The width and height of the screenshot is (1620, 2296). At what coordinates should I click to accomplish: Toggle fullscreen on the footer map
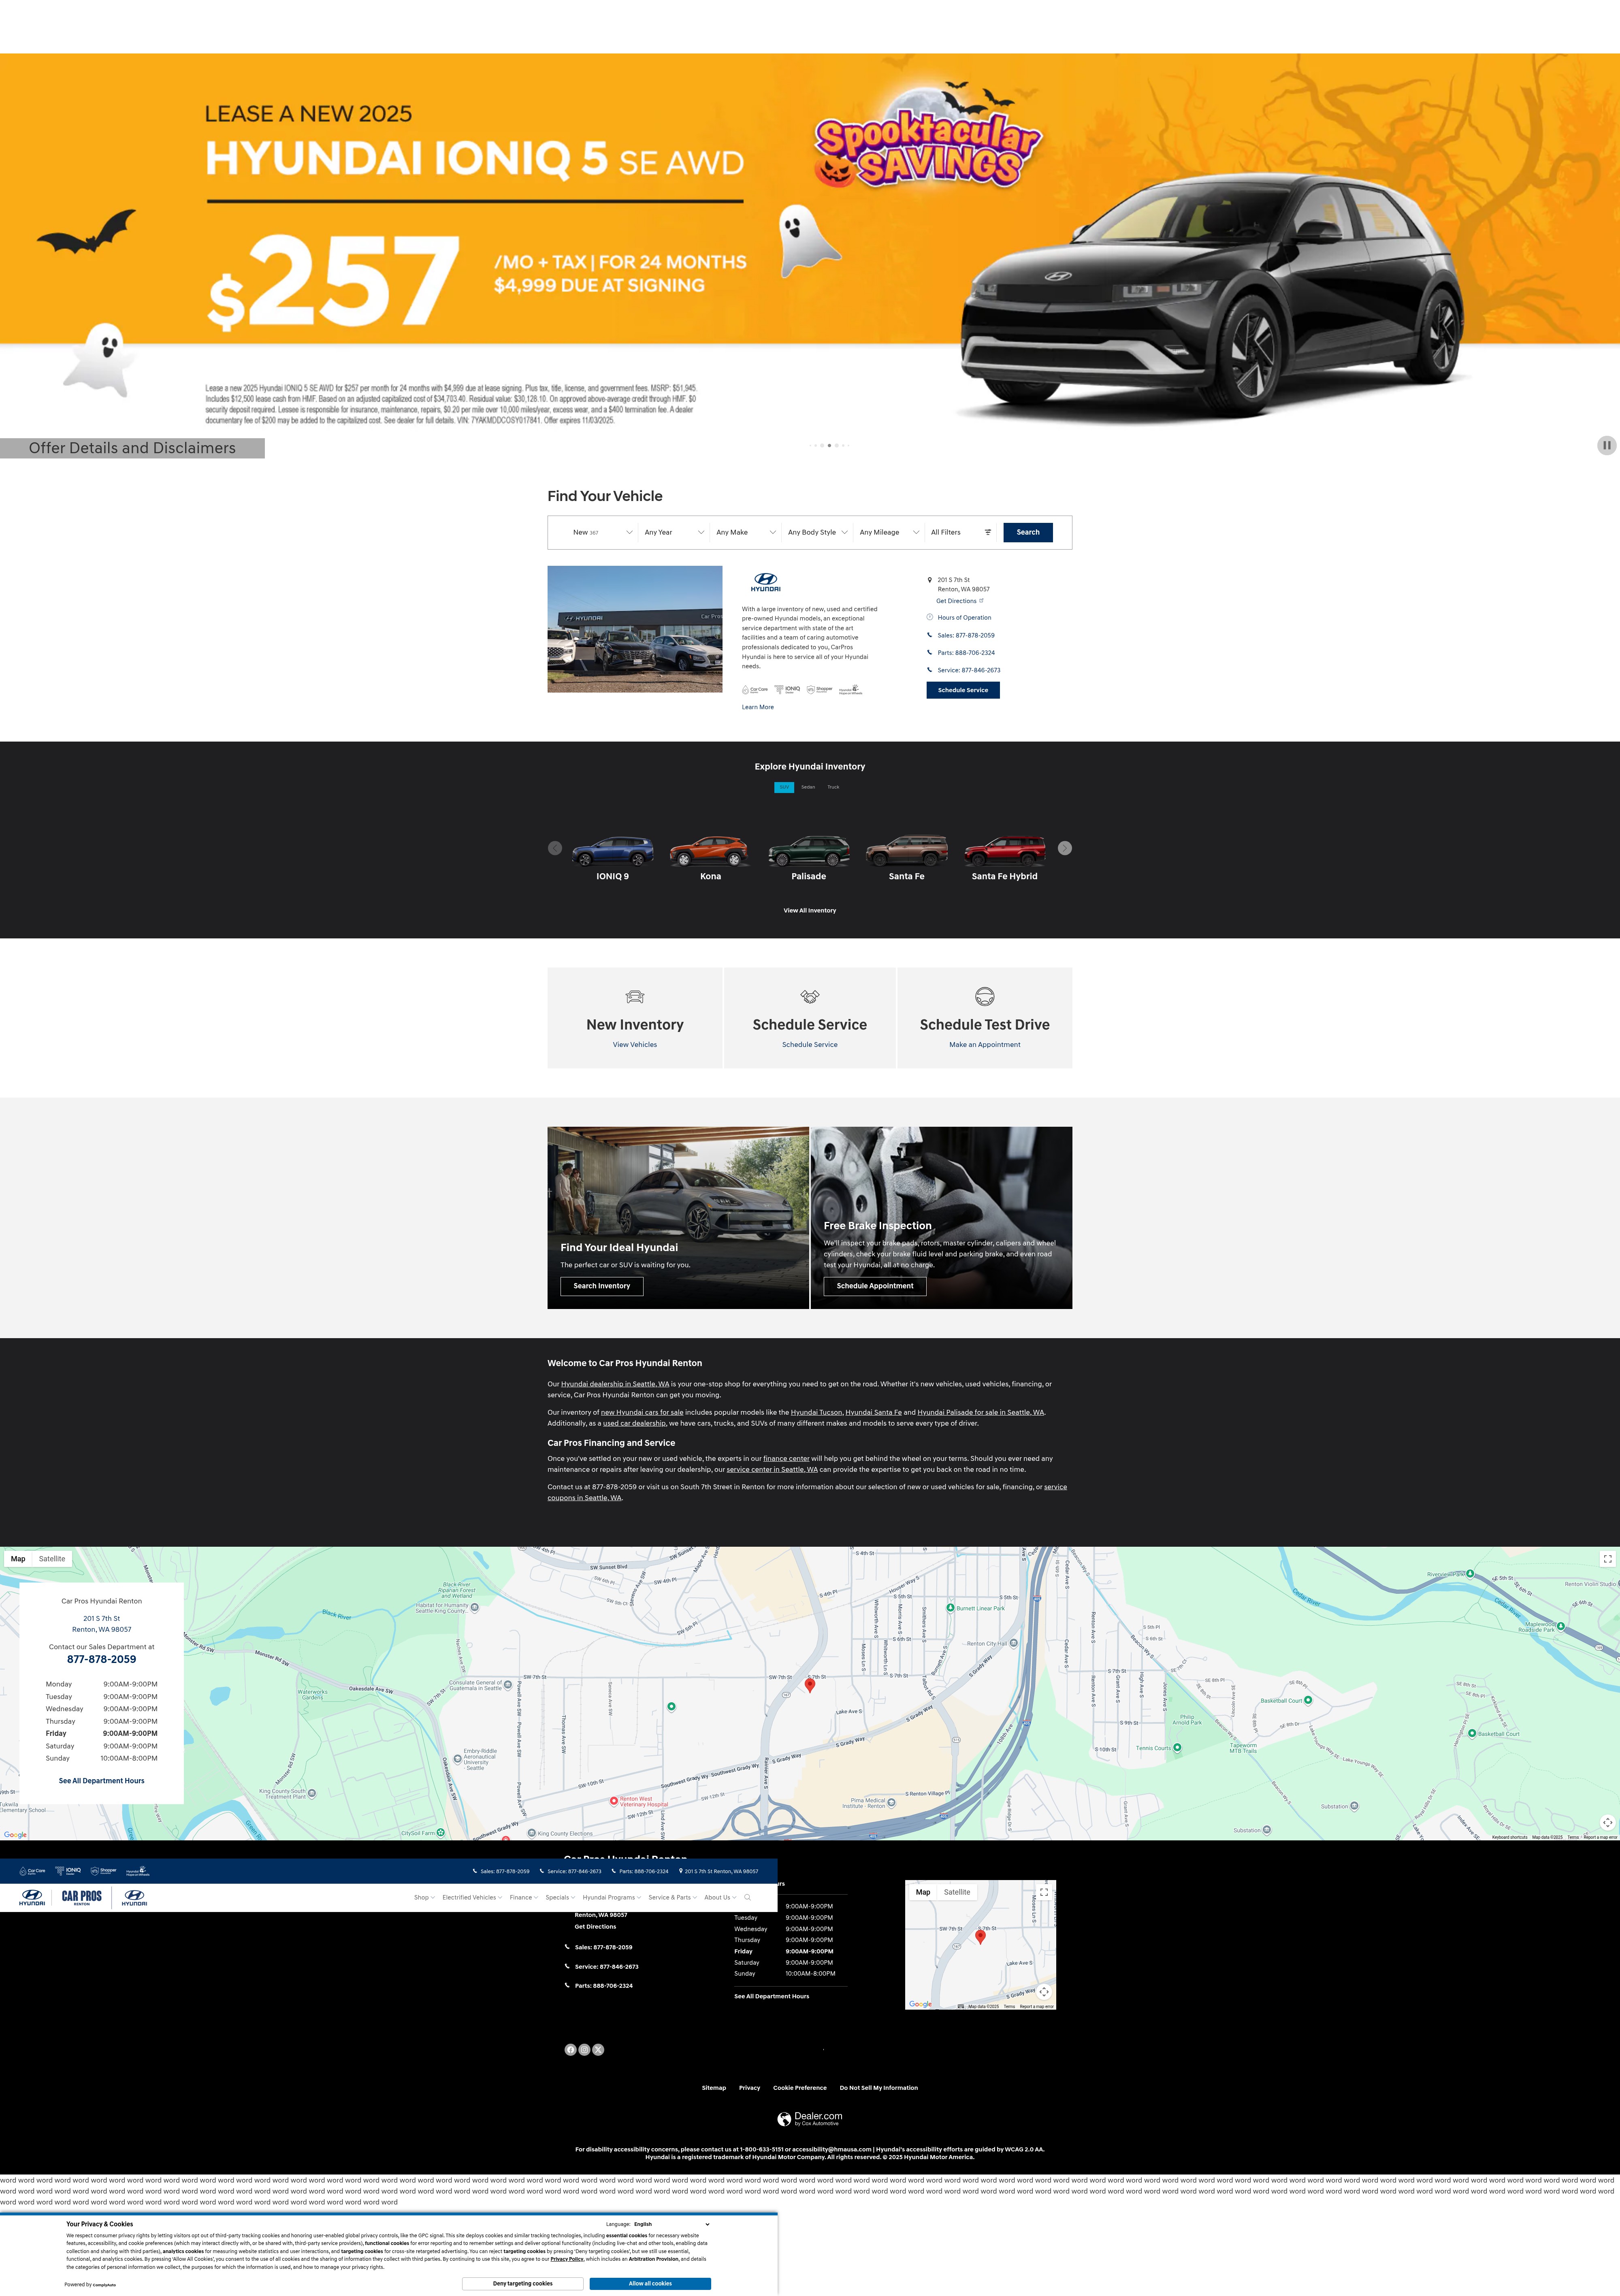coord(1044,1892)
